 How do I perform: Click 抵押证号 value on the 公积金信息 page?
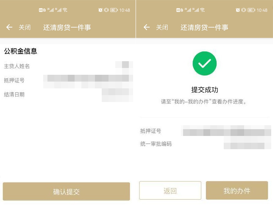tap(88, 80)
